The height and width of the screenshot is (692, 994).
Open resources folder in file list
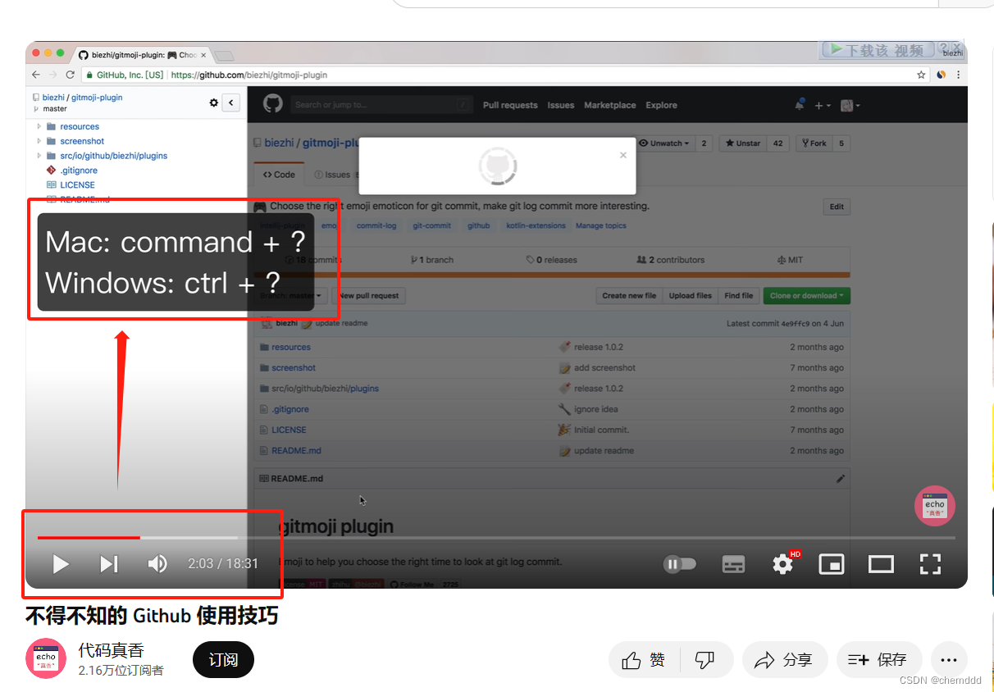[291, 348]
